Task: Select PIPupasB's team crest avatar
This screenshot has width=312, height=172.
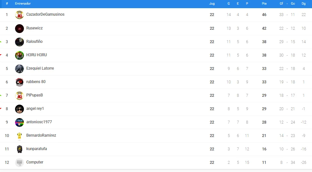Action: tap(19, 95)
